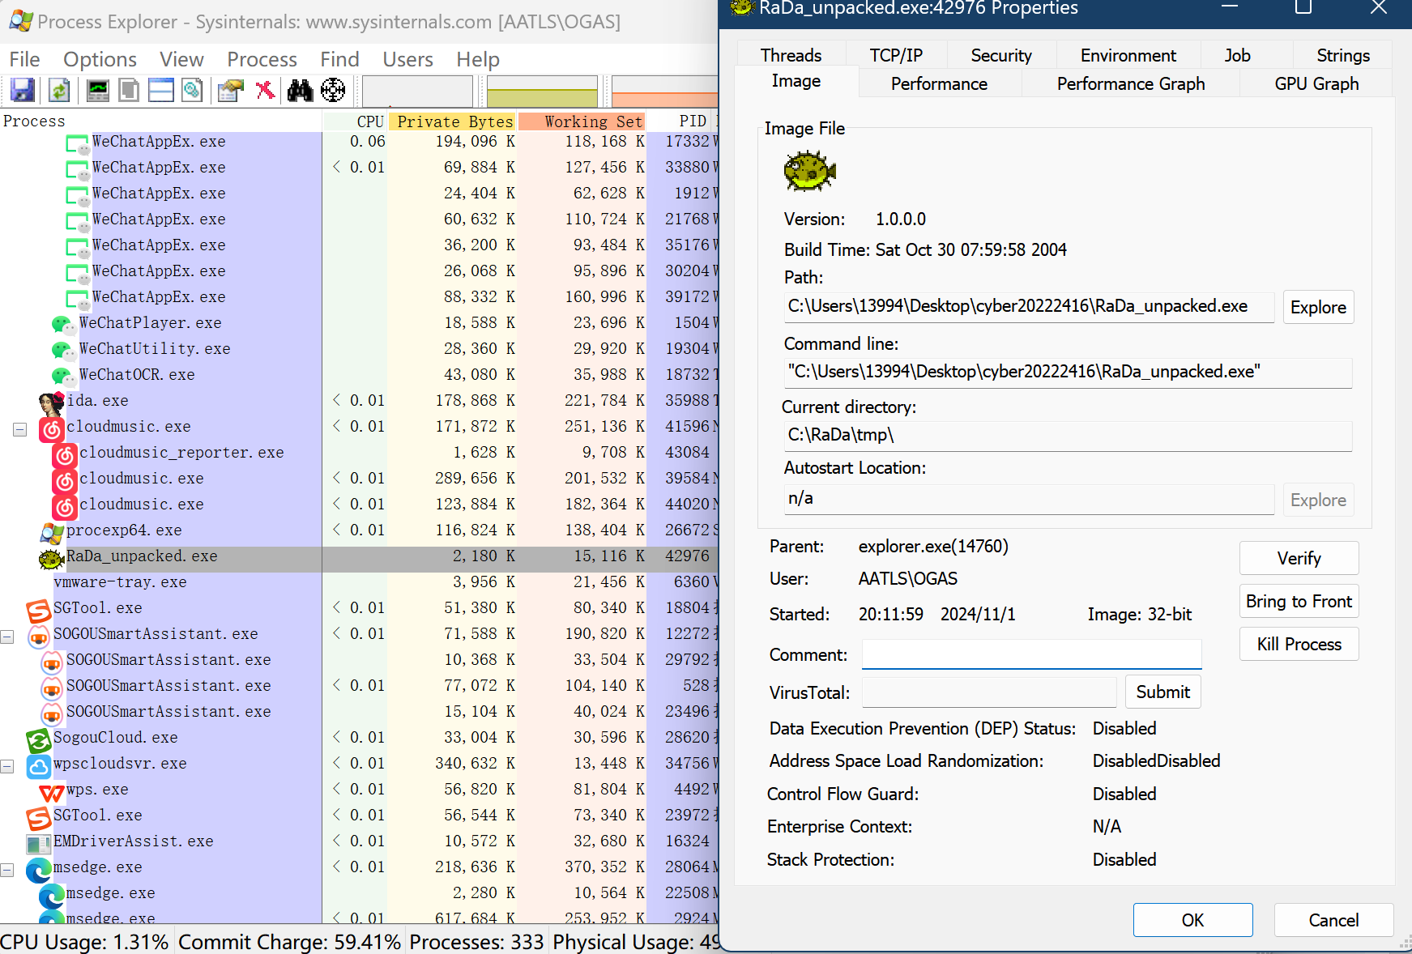The width and height of the screenshot is (1412, 954).
Task: Click the Kill Process button
Action: click(1299, 644)
